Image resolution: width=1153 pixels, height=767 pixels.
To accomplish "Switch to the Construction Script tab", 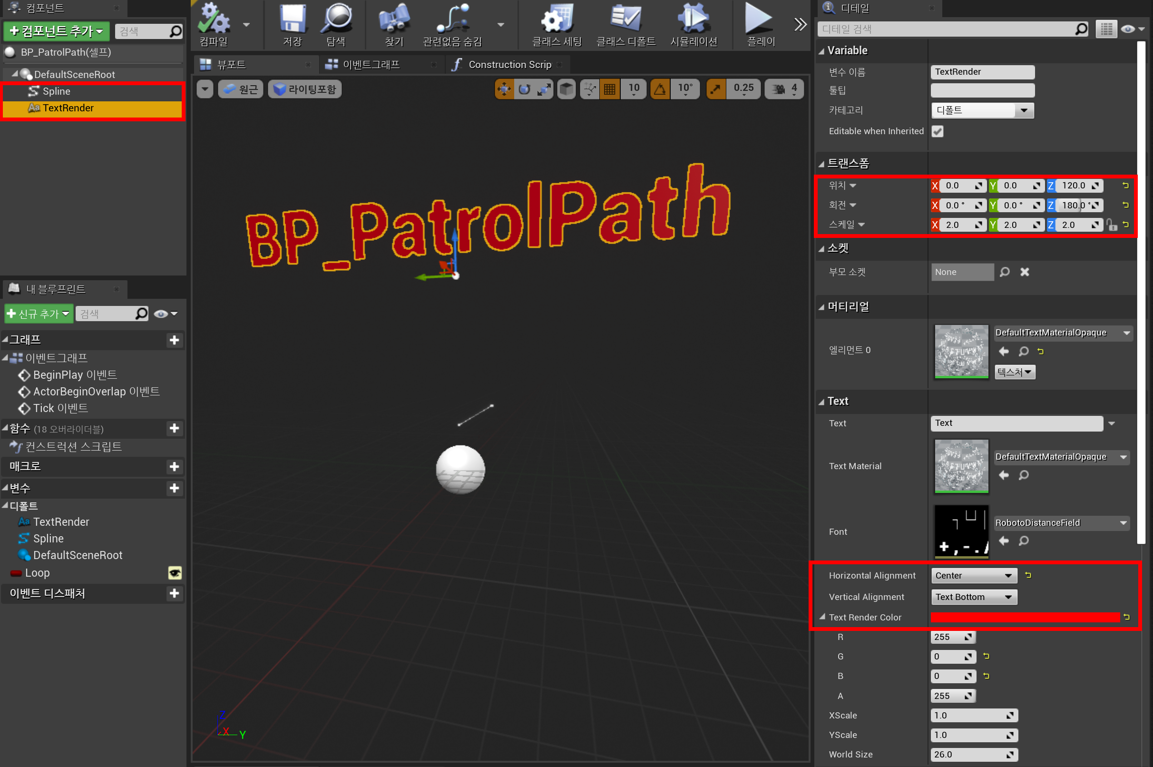I will (x=509, y=65).
